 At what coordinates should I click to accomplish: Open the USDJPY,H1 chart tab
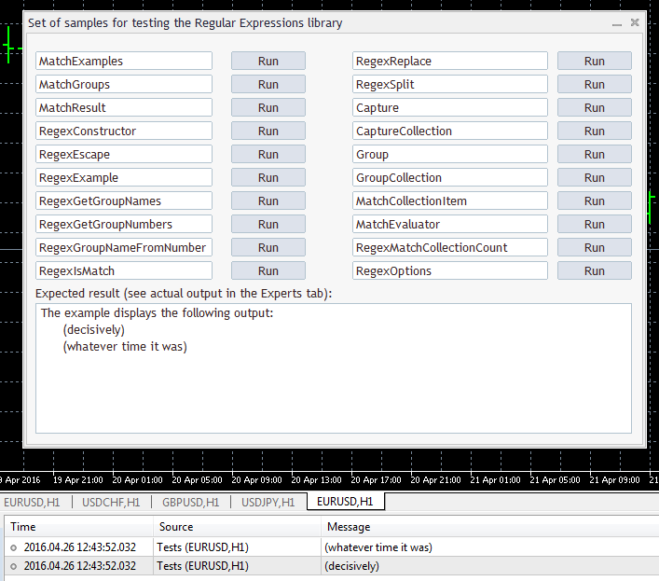[x=268, y=502]
